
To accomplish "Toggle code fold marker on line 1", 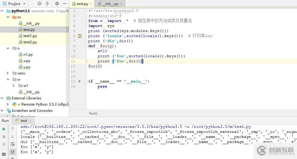I will [86, 11].
